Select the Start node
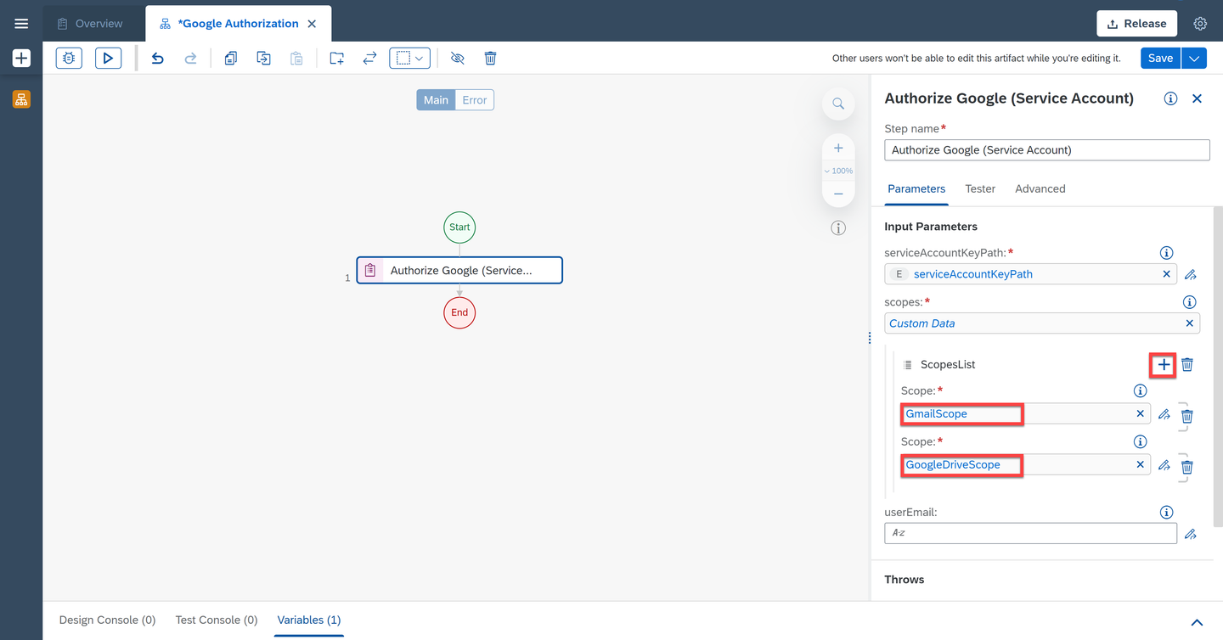The height and width of the screenshot is (640, 1223). coord(459,227)
